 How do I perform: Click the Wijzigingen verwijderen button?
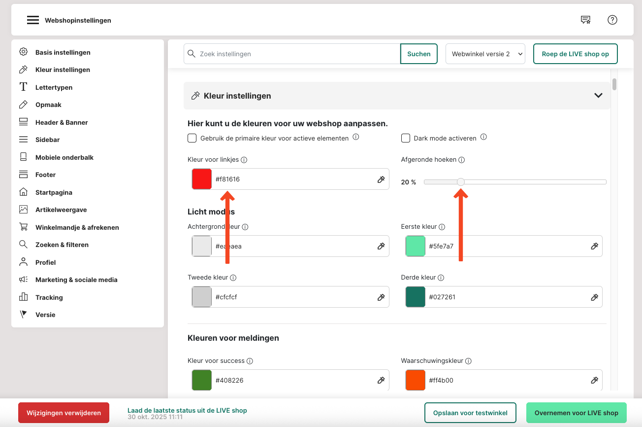[x=64, y=413]
